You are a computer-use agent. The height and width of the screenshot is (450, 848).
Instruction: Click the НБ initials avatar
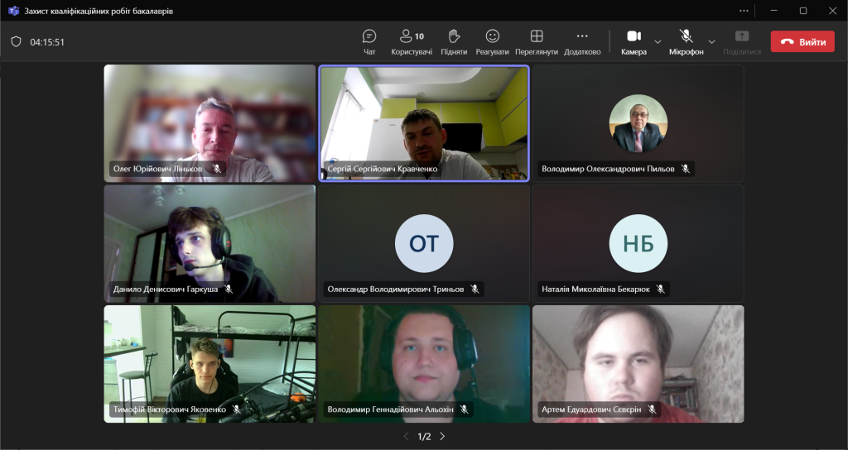pos(638,244)
